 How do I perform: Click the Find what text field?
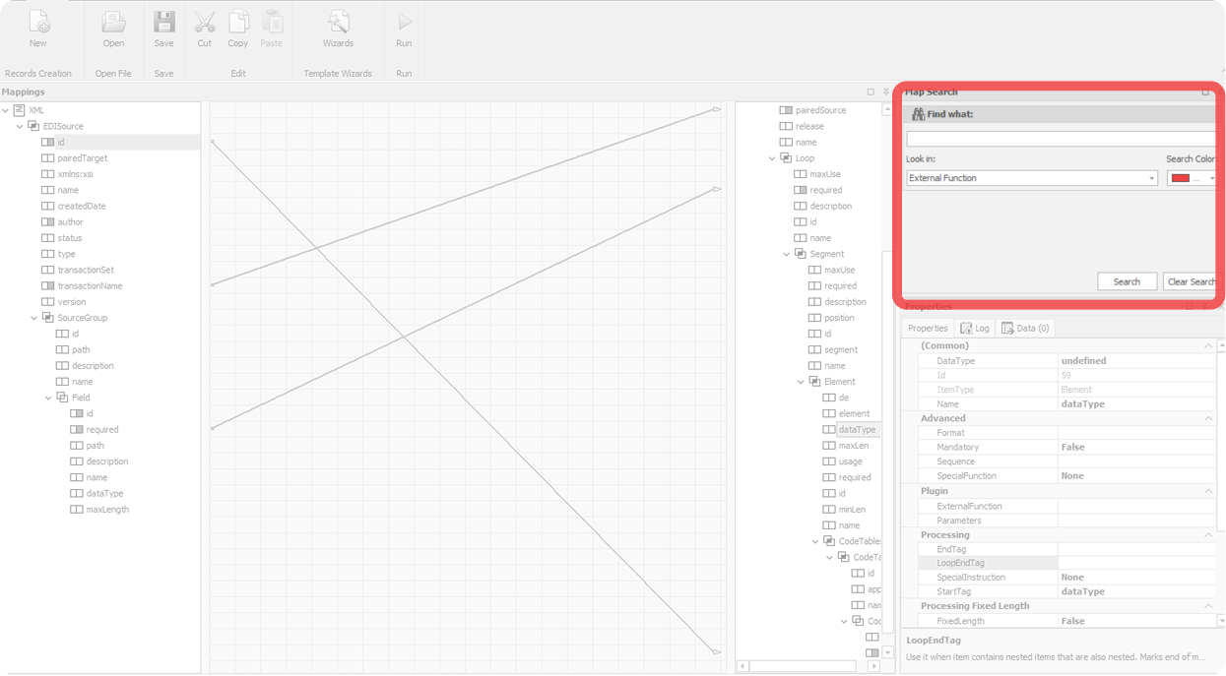click(1061, 139)
